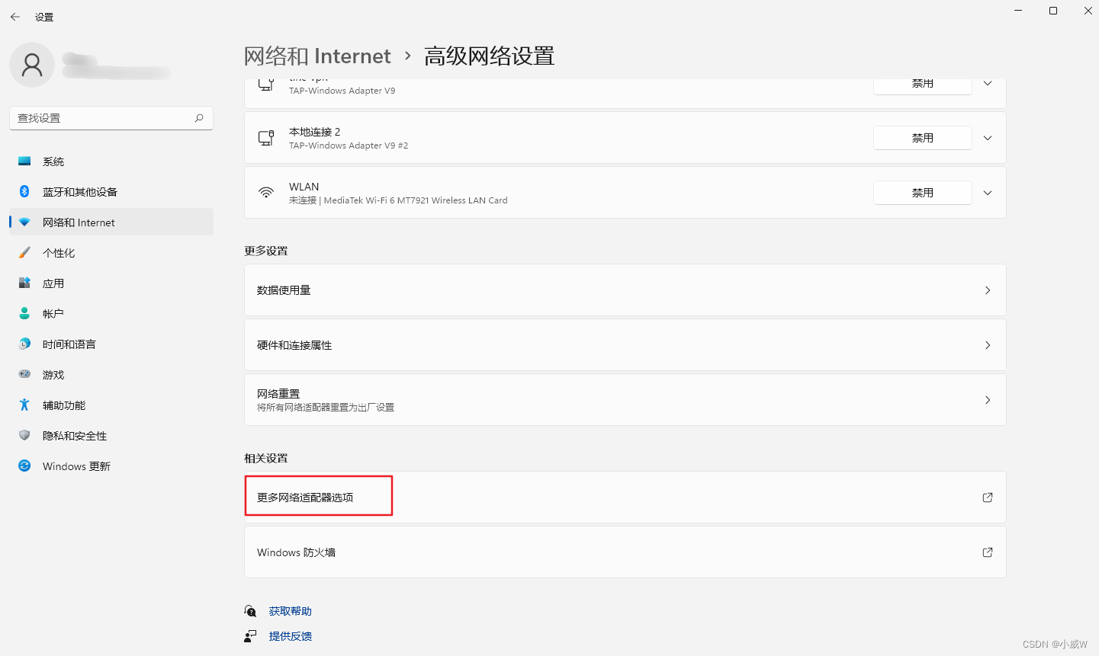The image size is (1099, 656).
Task: Open 应用 settings category
Action: (111, 283)
